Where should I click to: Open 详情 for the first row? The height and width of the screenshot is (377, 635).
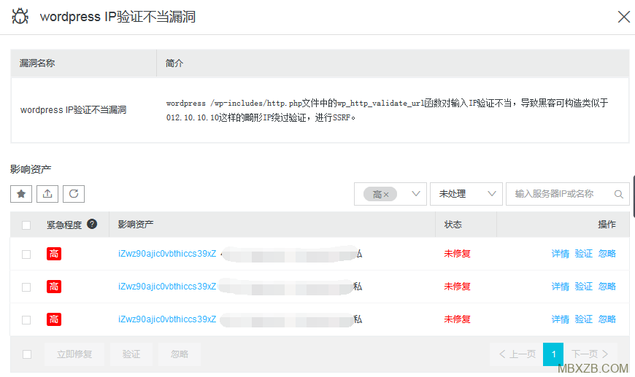(560, 254)
